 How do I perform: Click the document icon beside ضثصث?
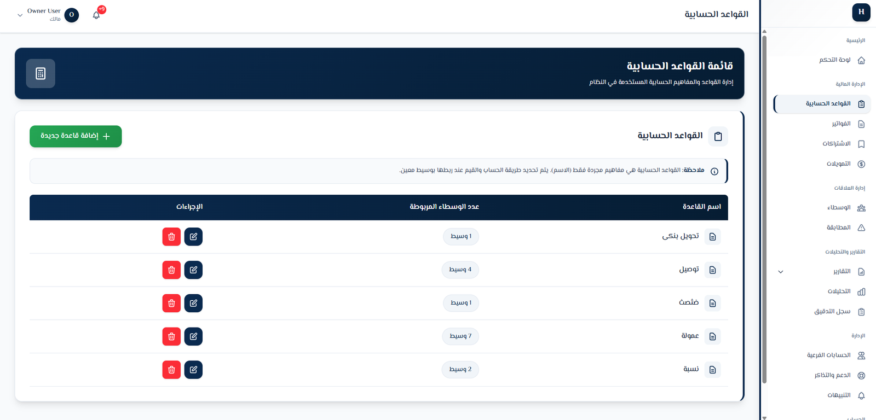[x=712, y=304]
